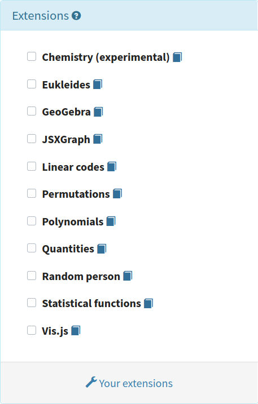Select the Vis.js extension checkbox

point(32,330)
